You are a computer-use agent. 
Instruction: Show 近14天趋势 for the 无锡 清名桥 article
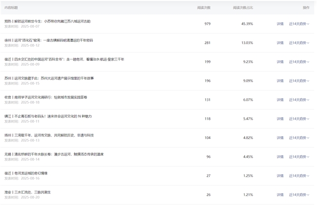pos(299,157)
